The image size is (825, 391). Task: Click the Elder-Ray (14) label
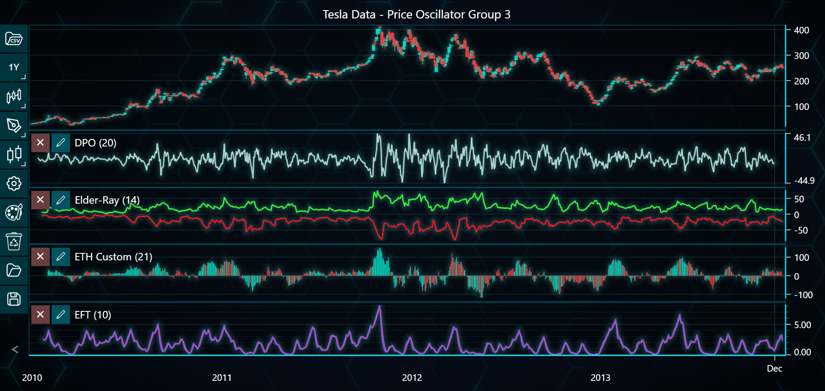point(107,200)
